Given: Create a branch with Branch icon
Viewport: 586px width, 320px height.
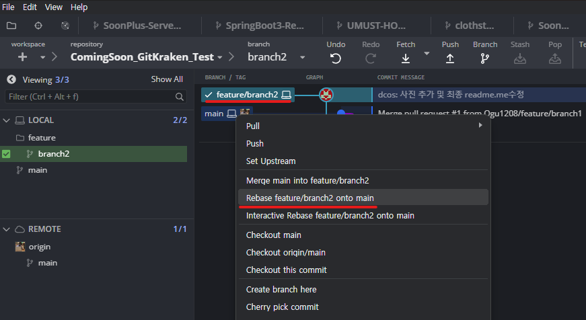Looking at the screenshot, I should click(484, 58).
